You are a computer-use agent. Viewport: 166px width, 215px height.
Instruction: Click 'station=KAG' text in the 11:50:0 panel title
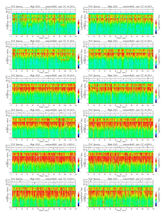(x=129, y=179)
